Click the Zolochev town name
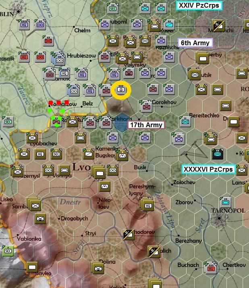 pos(184,182)
